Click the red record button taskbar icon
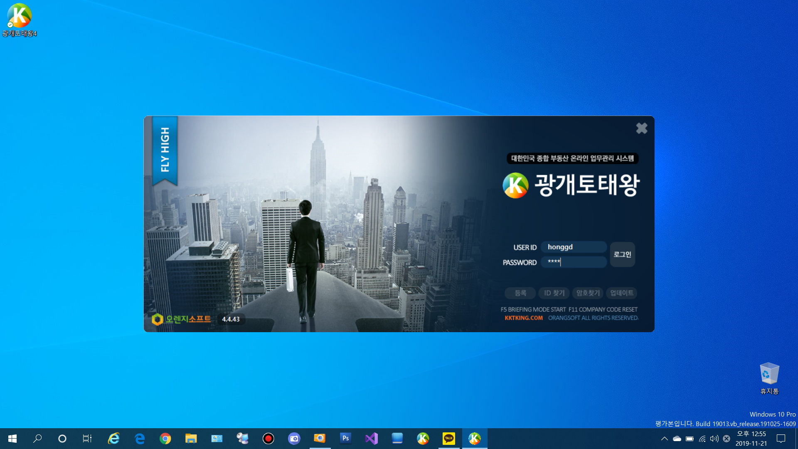The height and width of the screenshot is (449, 798). (268, 439)
